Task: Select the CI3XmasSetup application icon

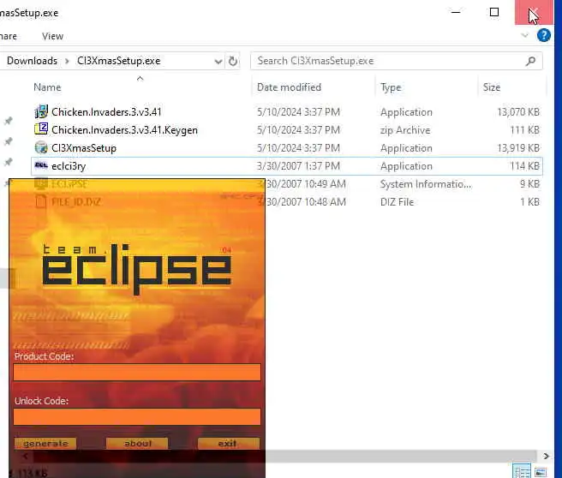Action: coord(41,147)
